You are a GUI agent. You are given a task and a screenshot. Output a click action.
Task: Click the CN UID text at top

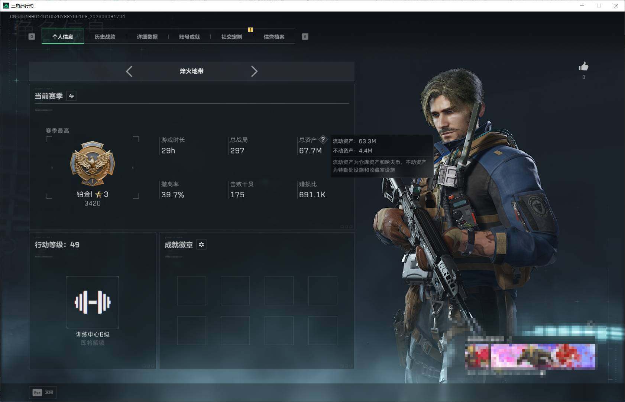coord(68,16)
